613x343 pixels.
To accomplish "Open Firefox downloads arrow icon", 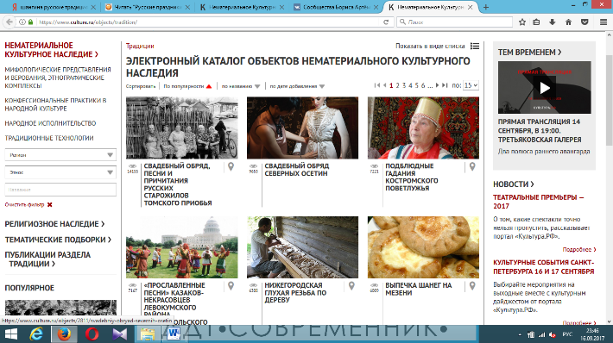I will coord(552,22).
